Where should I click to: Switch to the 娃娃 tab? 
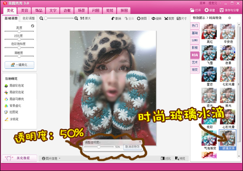coord(110,11)
